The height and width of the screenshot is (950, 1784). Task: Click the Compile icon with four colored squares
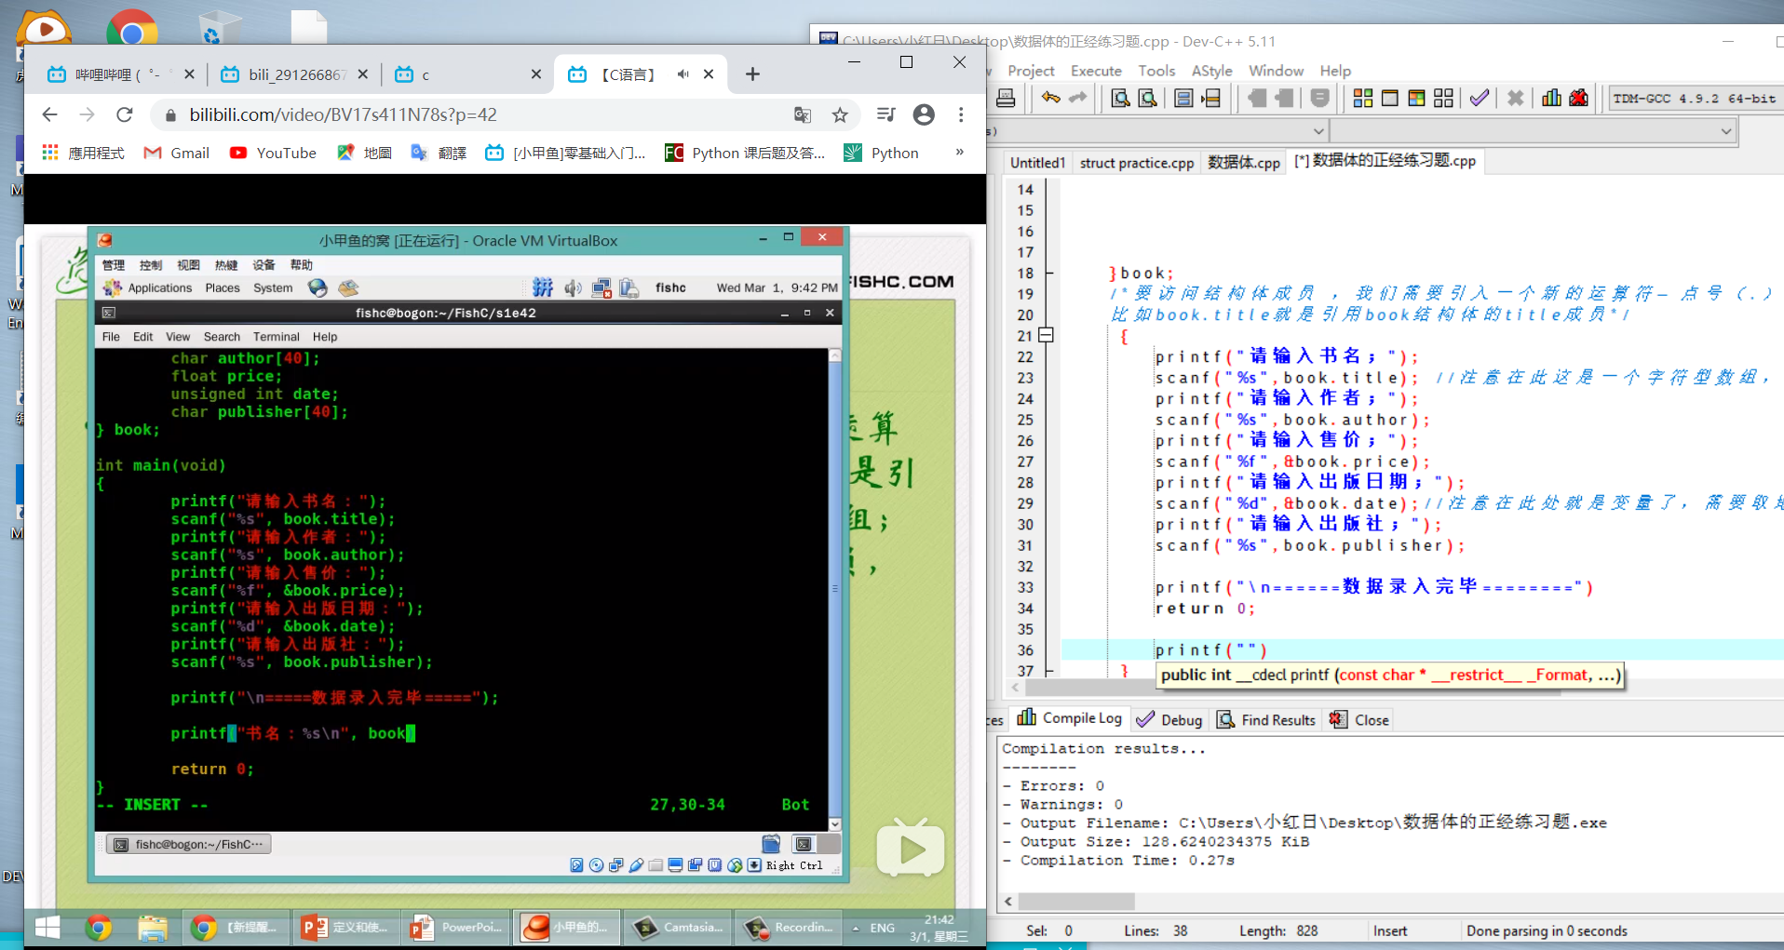1362,98
